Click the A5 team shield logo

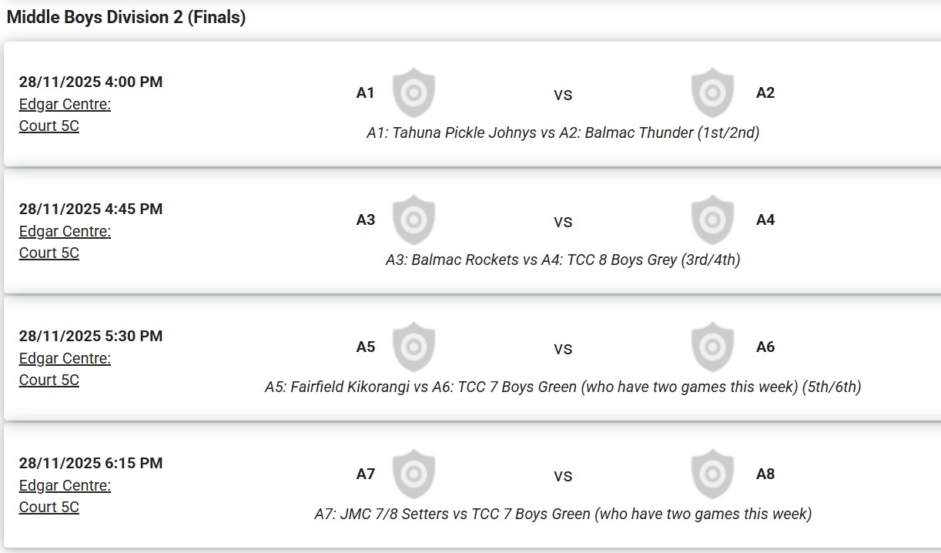tap(414, 347)
